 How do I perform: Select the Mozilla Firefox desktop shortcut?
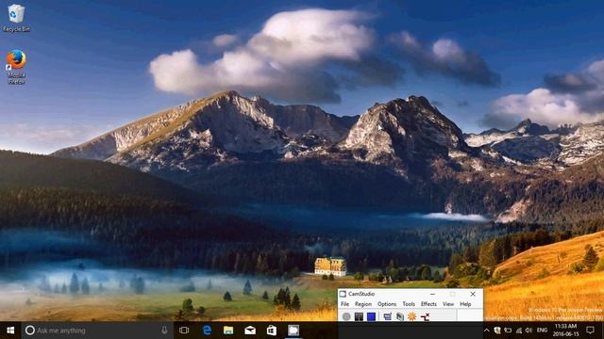[16, 67]
